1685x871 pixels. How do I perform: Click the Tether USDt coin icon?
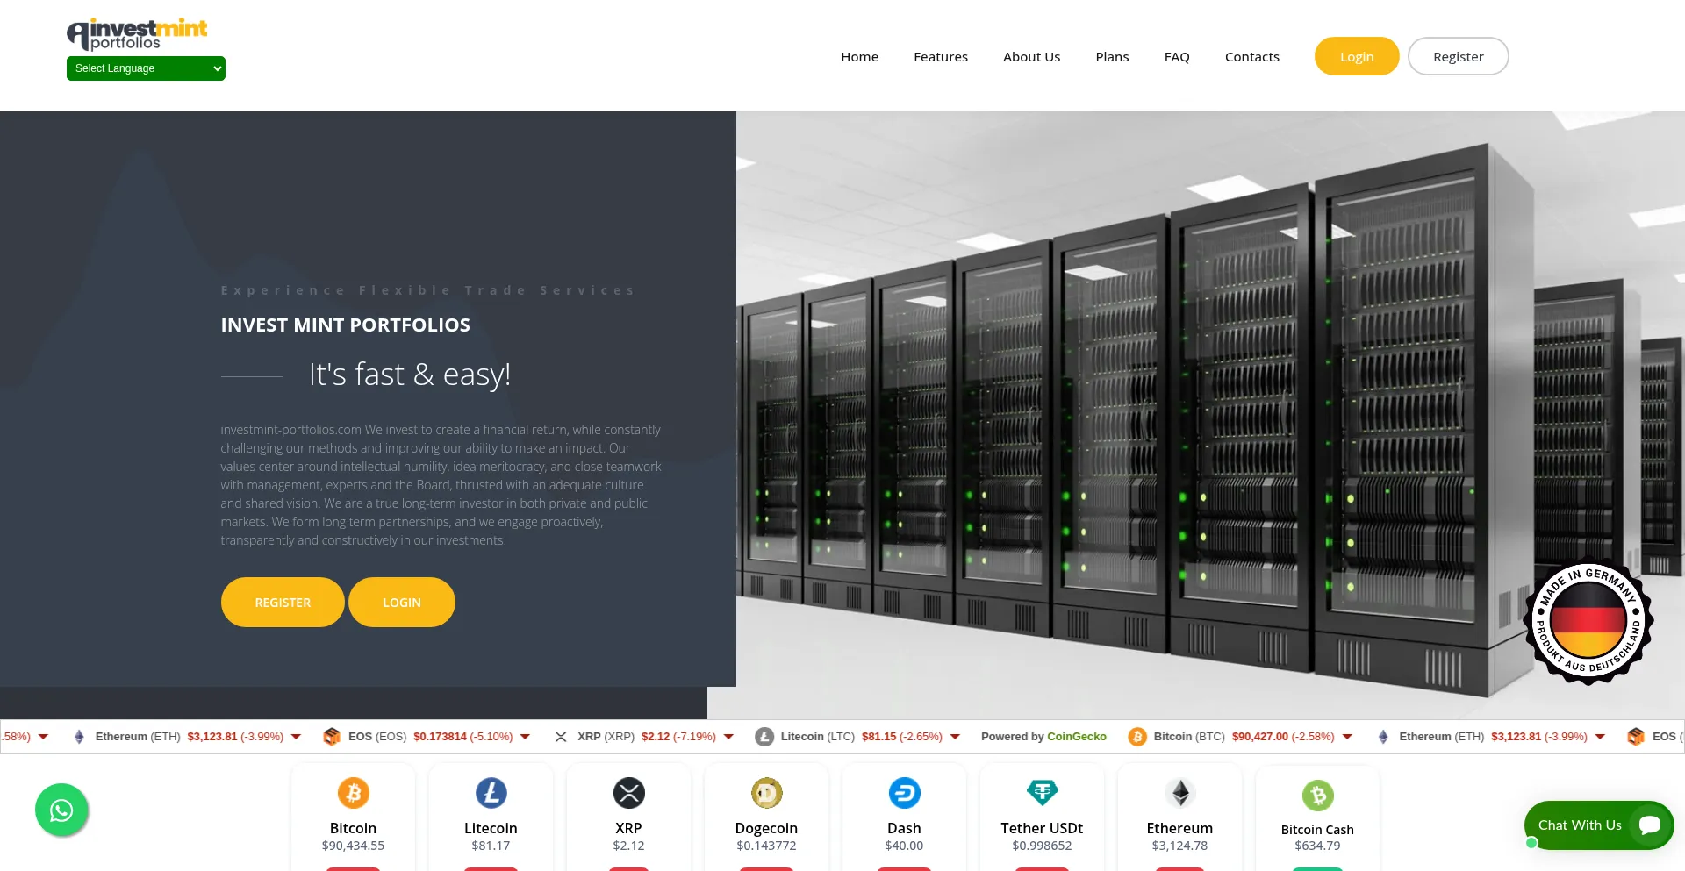(1042, 792)
